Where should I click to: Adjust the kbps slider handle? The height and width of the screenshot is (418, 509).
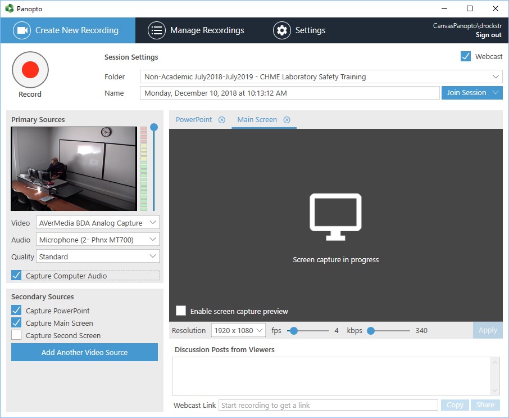click(370, 331)
